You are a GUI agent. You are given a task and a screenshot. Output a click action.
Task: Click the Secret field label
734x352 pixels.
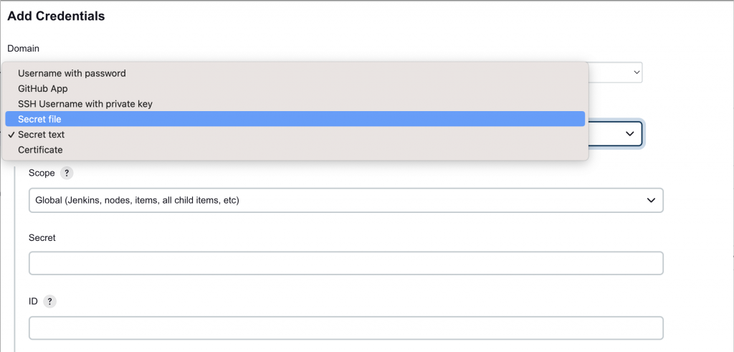(42, 237)
